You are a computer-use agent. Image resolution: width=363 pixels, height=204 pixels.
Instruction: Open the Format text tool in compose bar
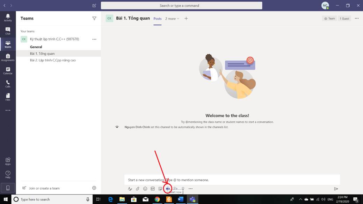130,189
